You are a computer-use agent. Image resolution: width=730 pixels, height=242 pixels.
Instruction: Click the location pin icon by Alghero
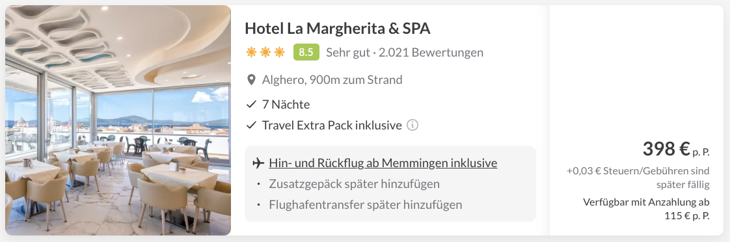[x=251, y=80]
